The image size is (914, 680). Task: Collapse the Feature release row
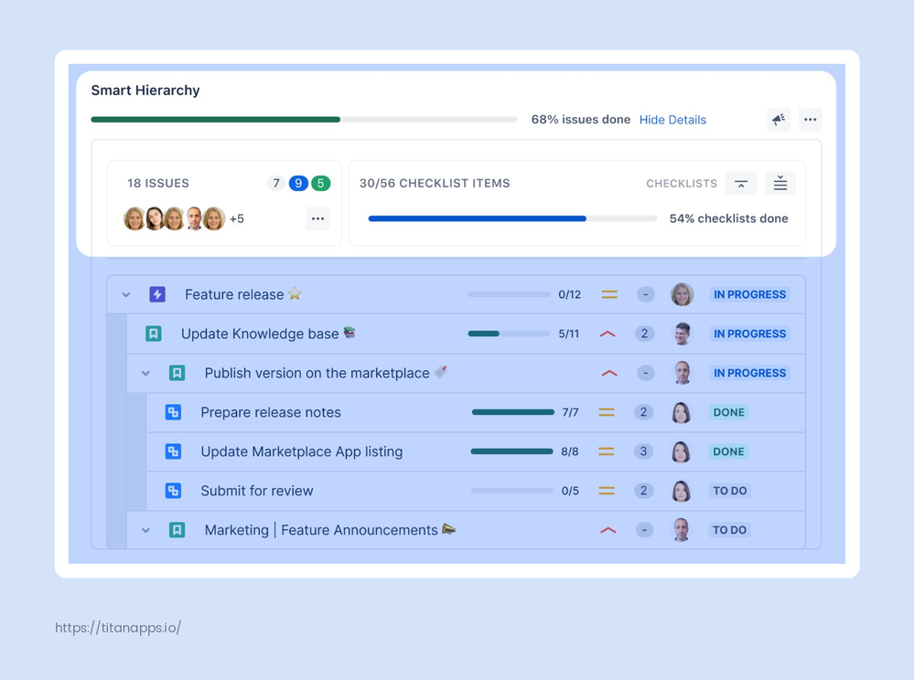126,294
